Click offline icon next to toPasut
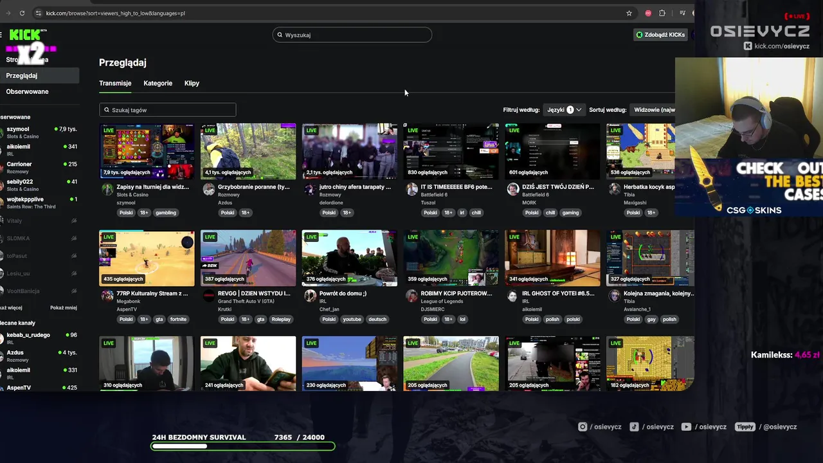This screenshot has height=463, width=823. point(74,256)
